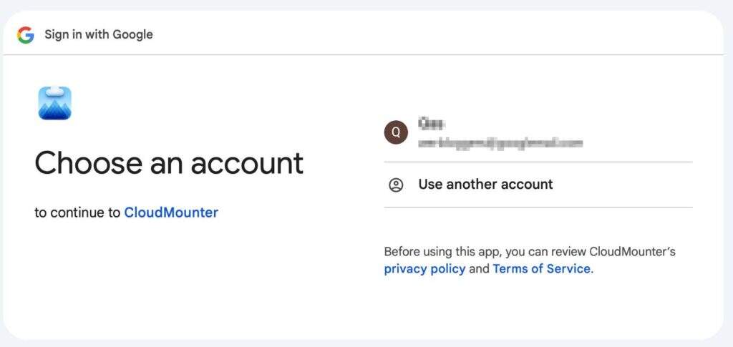The height and width of the screenshot is (347, 733).
Task: Click the Choose an account heading
Action: coord(169,163)
